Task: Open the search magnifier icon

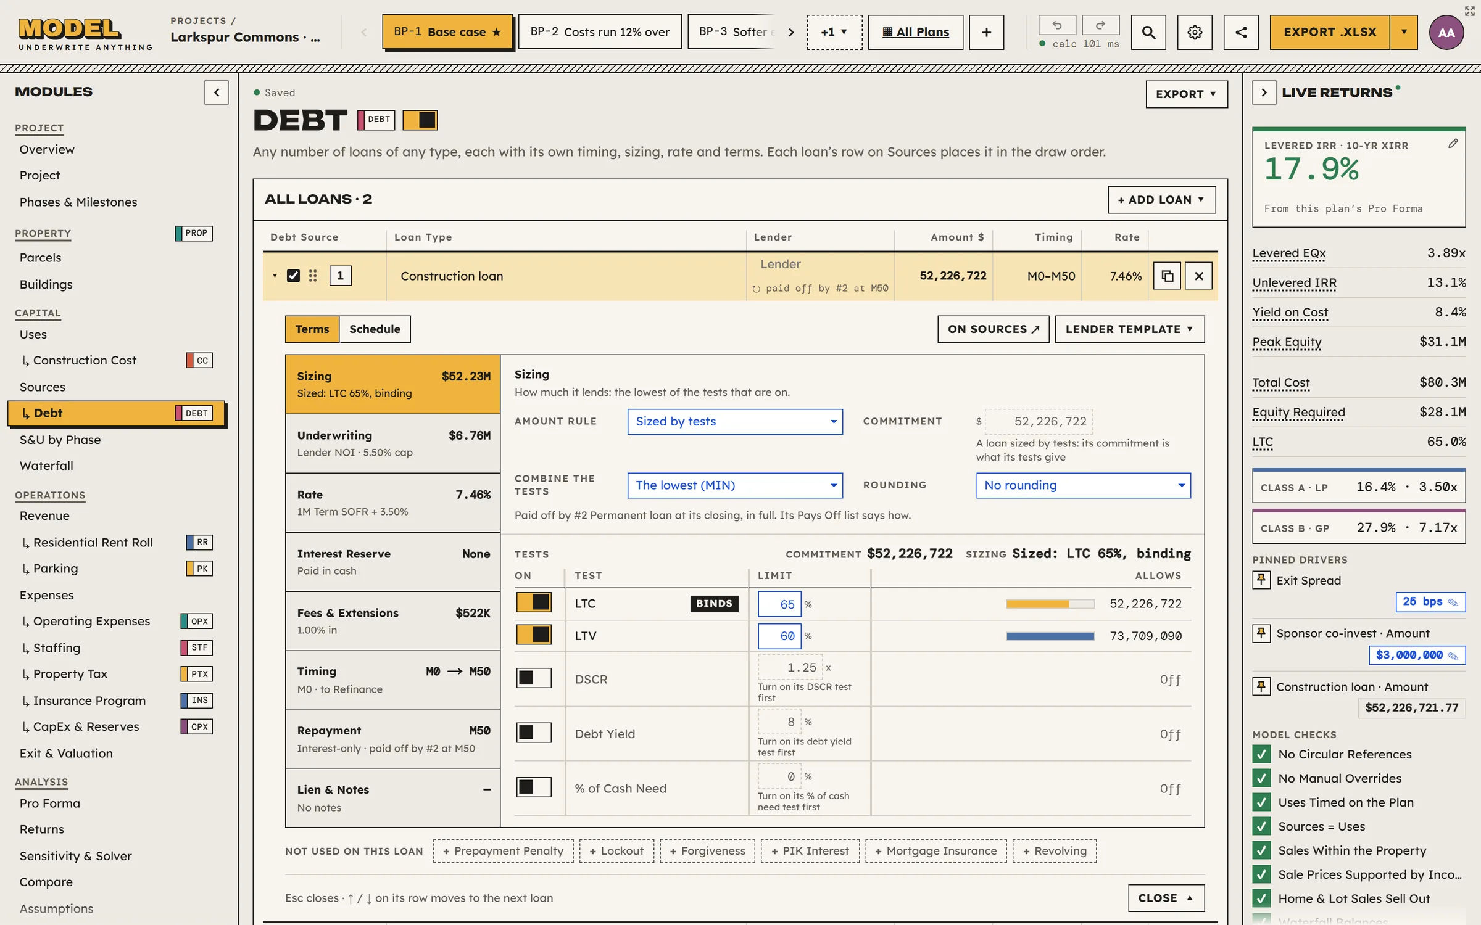Action: pos(1148,32)
